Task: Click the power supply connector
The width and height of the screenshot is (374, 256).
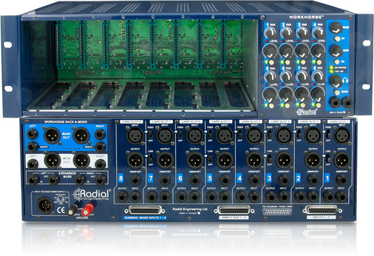Action: point(43,207)
